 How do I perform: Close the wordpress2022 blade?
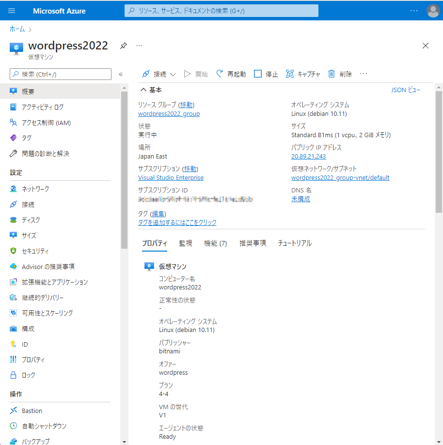(x=426, y=46)
